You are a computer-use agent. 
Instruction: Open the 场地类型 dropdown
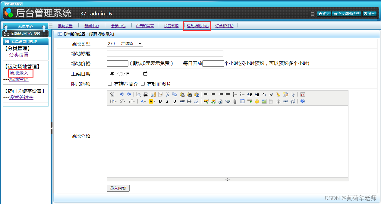click(x=125, y=43)
